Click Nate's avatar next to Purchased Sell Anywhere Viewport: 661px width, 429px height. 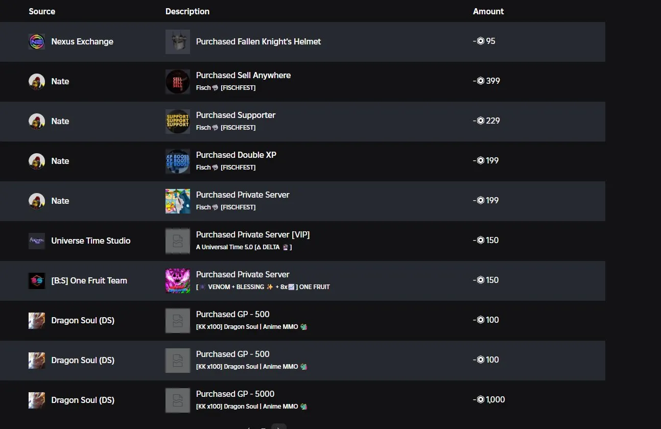pos(36,81)
